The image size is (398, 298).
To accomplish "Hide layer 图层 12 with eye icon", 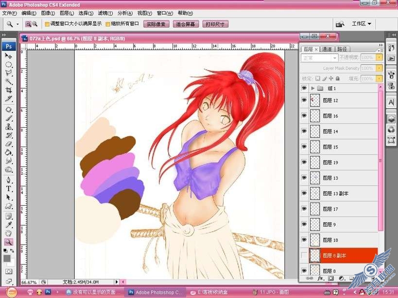I will coord(304,100).
